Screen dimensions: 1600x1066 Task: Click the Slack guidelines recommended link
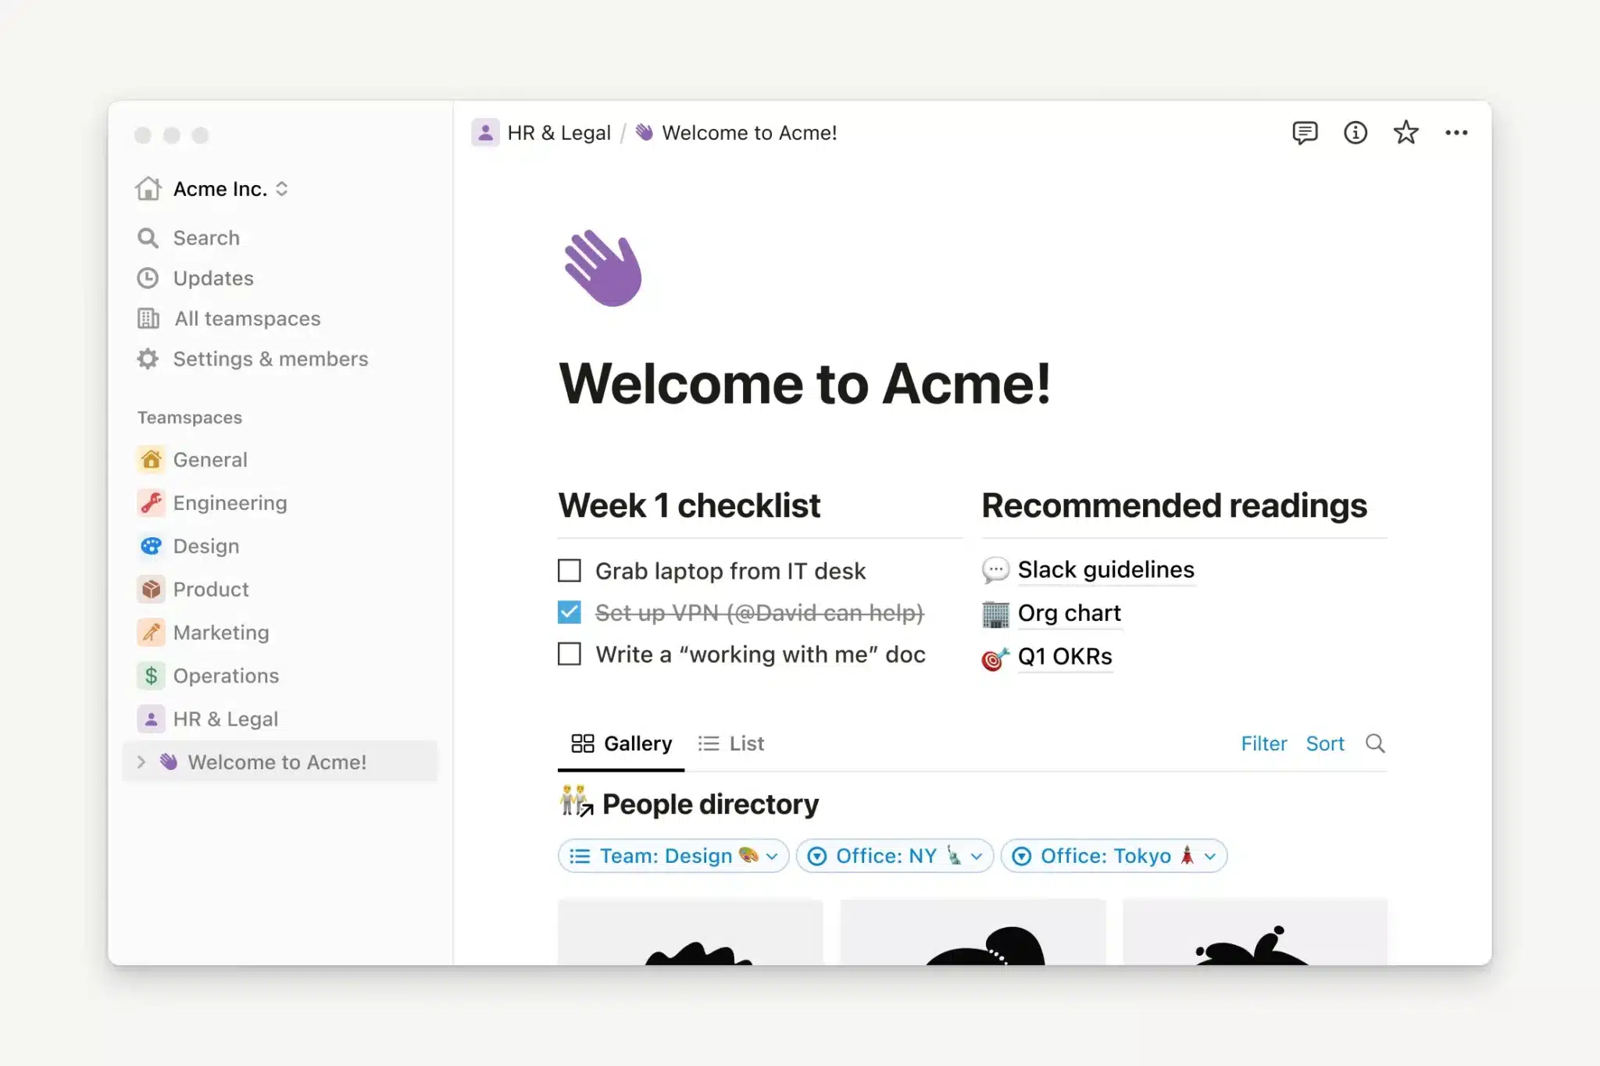(x=1104, y=569)
